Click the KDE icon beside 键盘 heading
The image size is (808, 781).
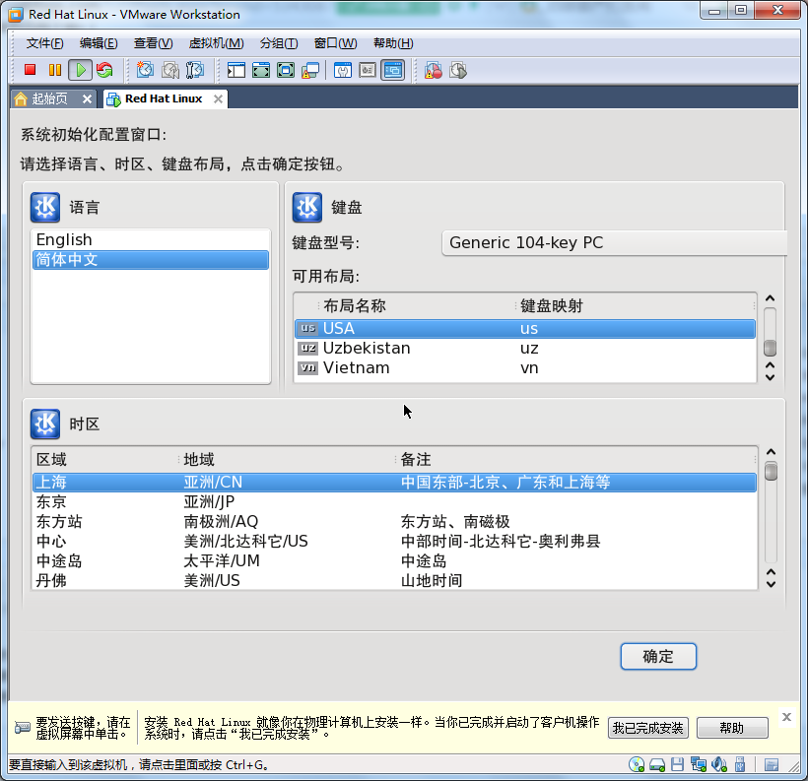click(x=307, y=207)
